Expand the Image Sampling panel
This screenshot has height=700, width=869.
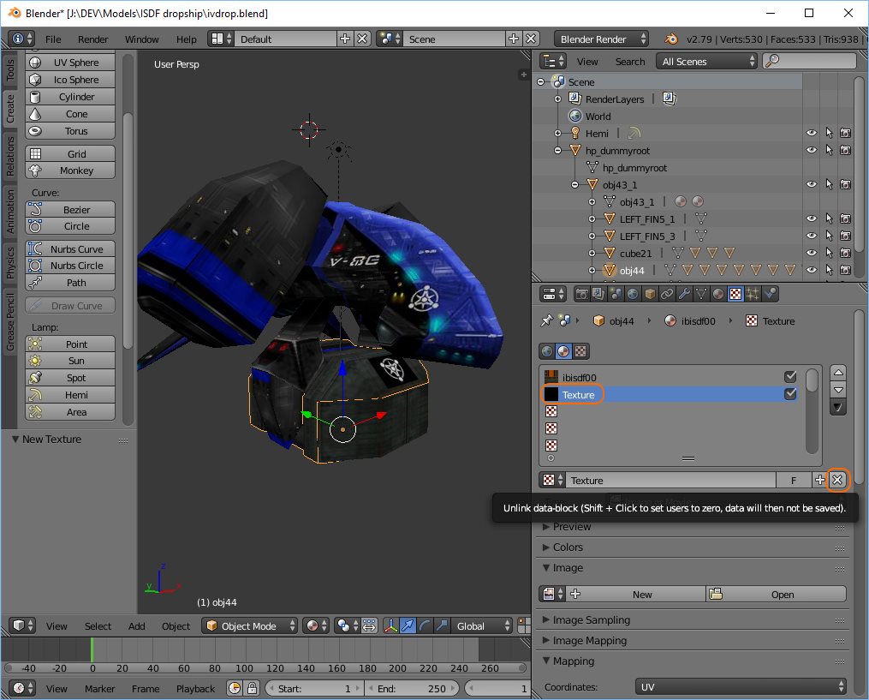591,619
